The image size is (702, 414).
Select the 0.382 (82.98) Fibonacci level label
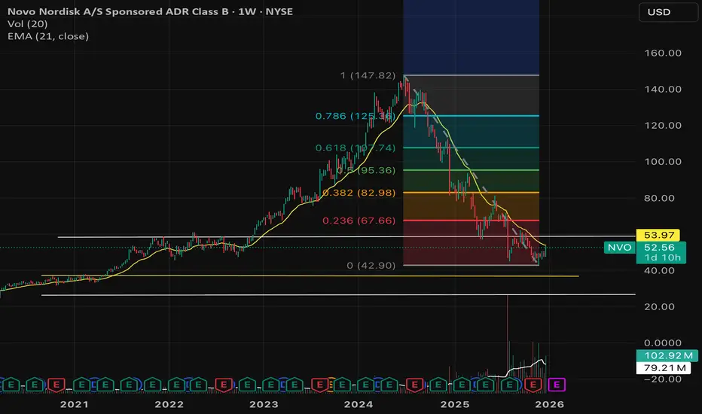pyautogui.click(x=359, y=193)
